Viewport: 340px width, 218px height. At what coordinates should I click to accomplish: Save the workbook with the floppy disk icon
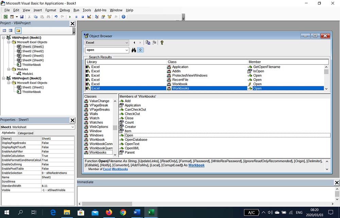22,17
